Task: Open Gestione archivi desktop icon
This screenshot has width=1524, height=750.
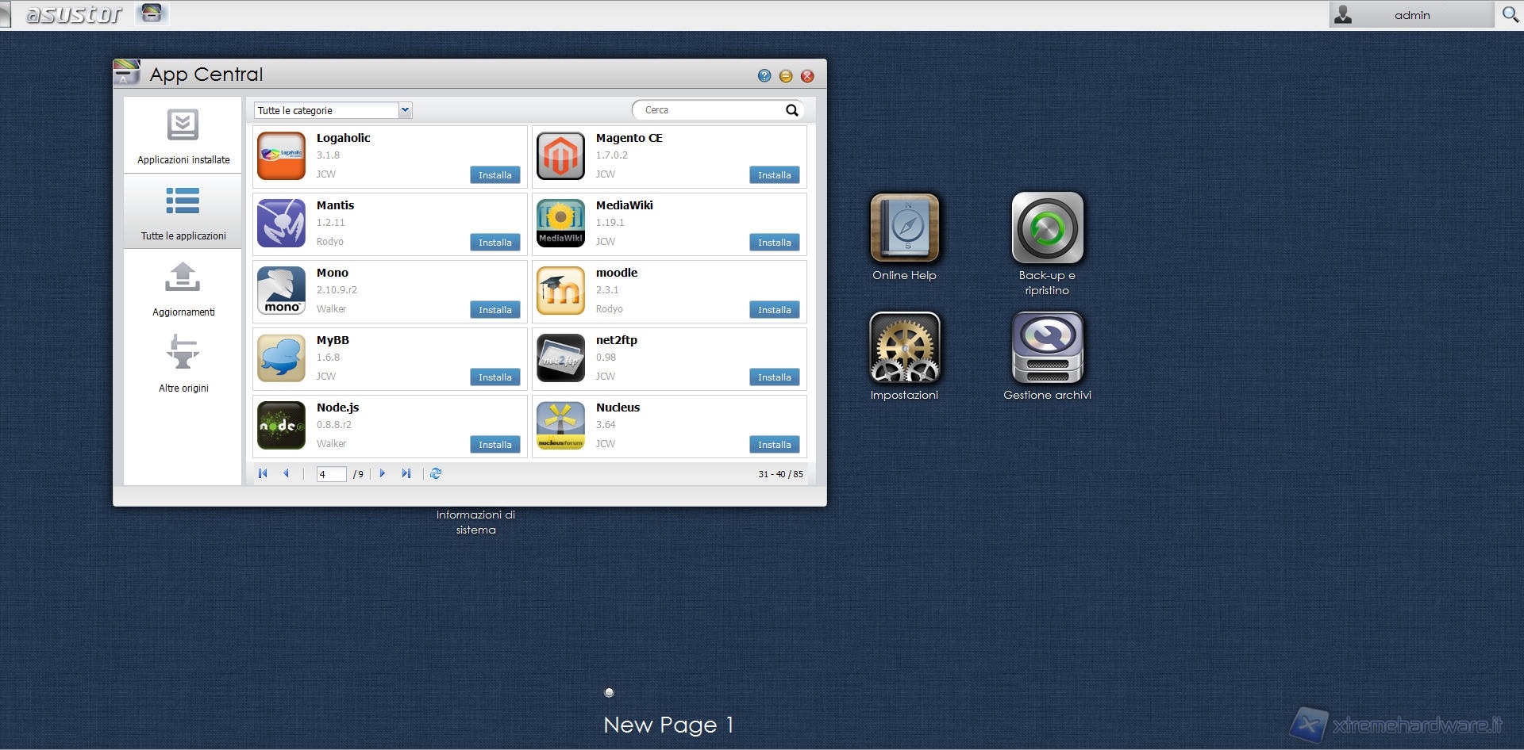Action: coord(1047,348)
